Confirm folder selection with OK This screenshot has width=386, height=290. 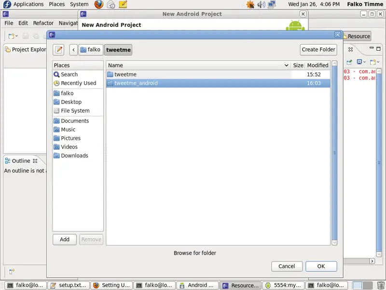point(321,266)
